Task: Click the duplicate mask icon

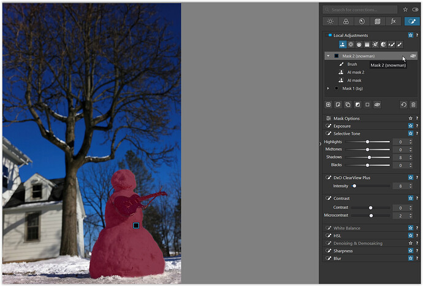Action: 348,105
